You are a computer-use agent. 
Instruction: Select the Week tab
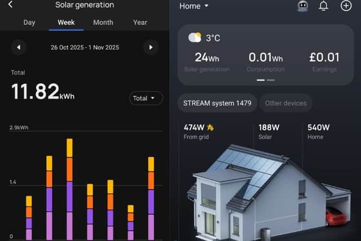[x=66, y=23]
